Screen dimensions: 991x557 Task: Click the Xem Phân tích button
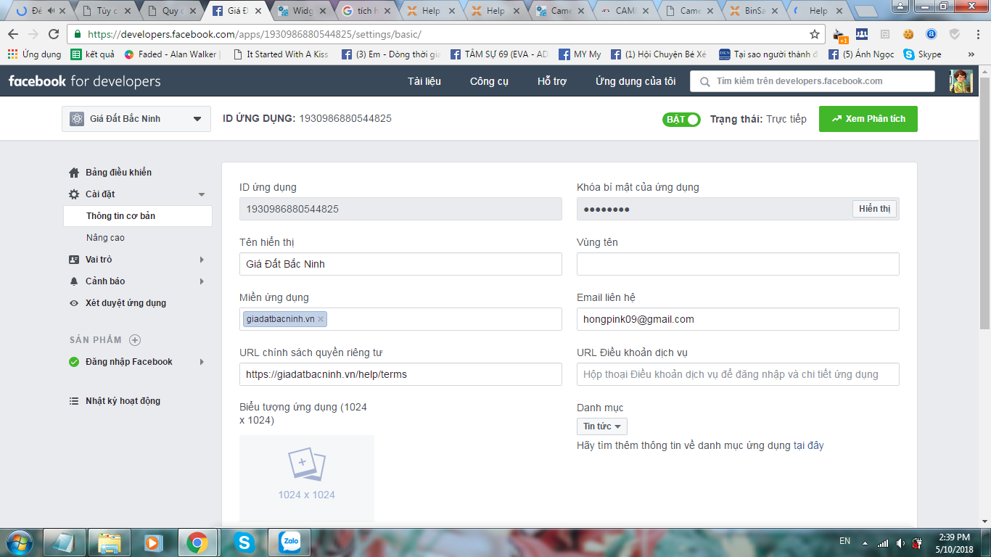click(x=868, y=119)
